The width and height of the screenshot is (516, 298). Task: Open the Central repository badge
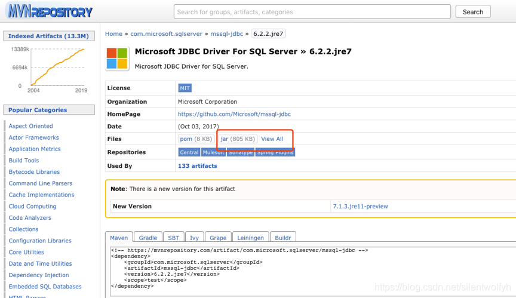[x=189, y=152]
